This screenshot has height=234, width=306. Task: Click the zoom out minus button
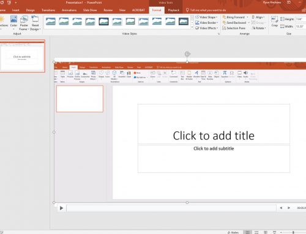(281, 232)
